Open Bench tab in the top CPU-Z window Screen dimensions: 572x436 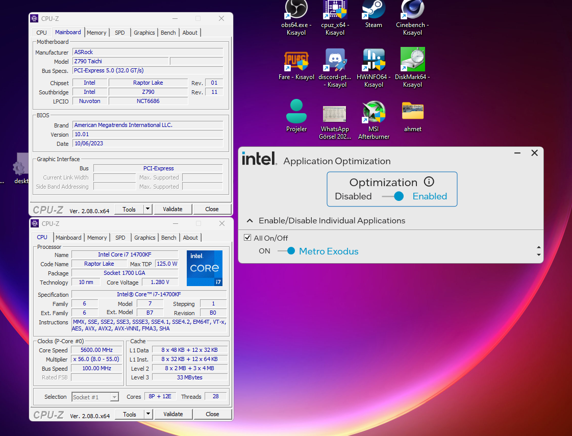click(x=168, y=33)
